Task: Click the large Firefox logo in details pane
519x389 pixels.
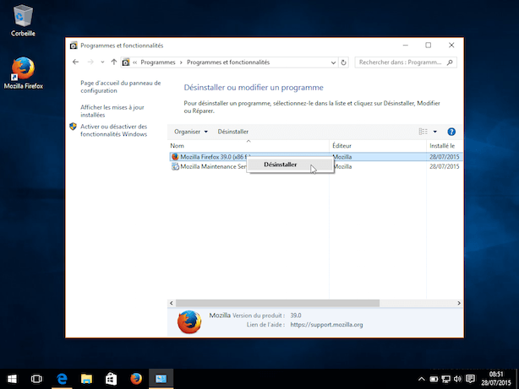Action: (189, 321)
